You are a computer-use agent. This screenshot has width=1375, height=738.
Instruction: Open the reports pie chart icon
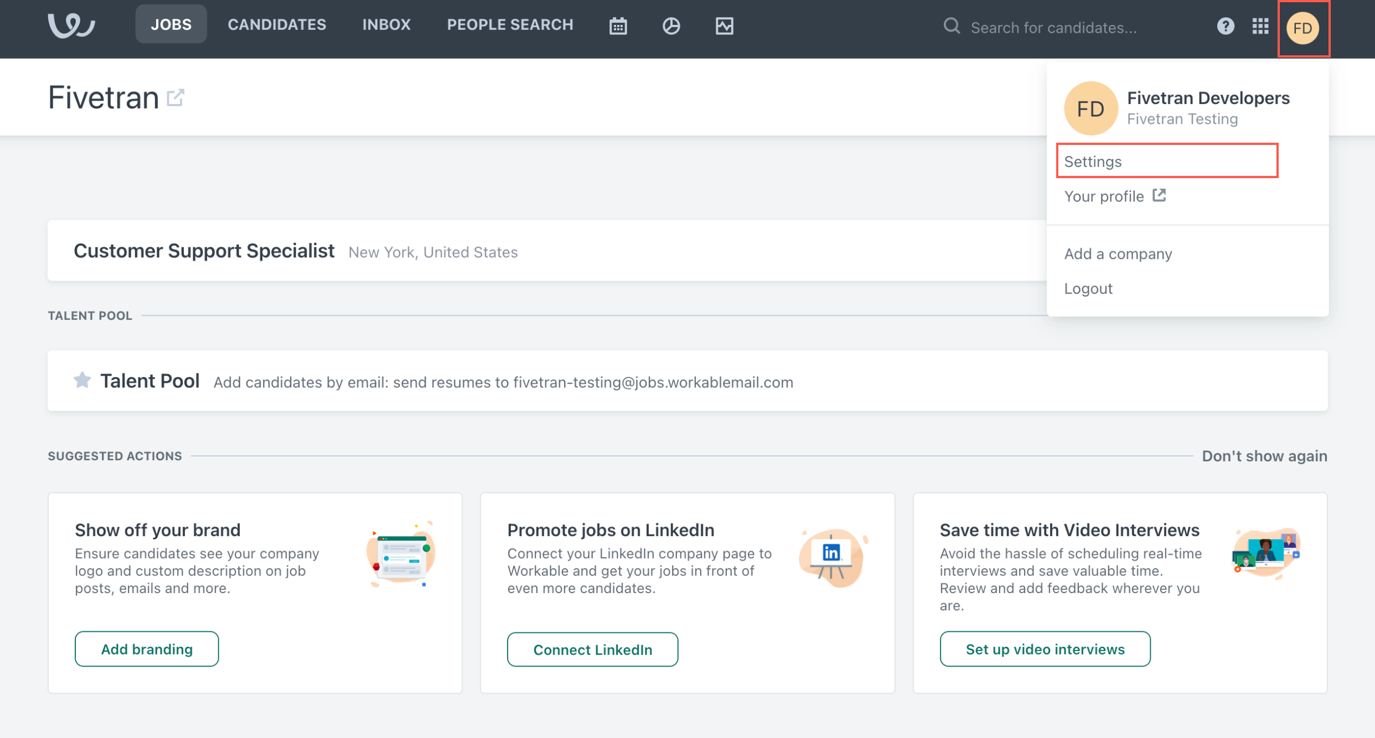[671, 26]
